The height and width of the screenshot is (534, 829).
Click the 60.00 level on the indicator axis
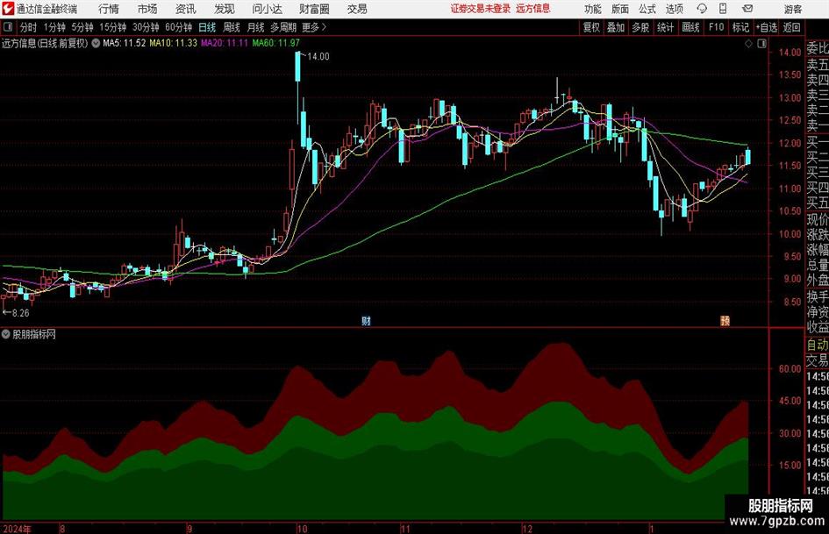pos(790,369)
